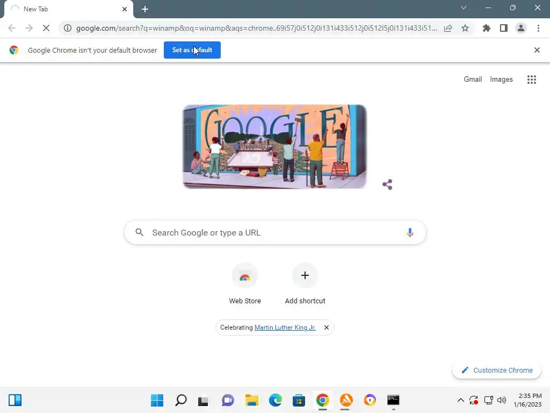Open the orange Avast icon in taskbar

(346, 400)
